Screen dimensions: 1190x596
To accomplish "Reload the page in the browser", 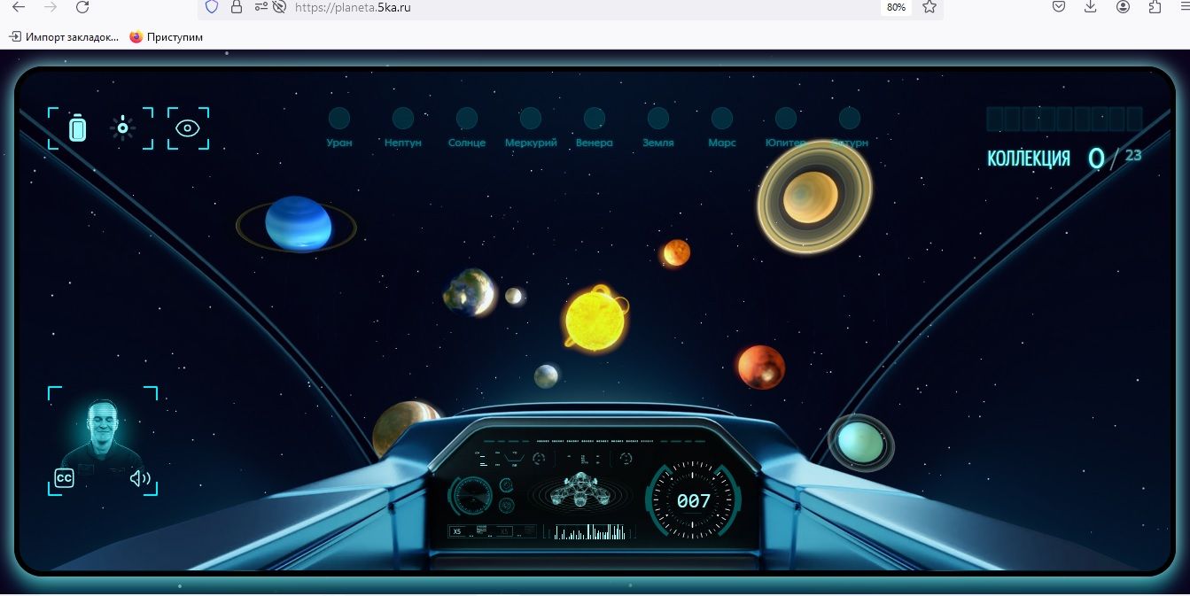I will pos(82,7).
